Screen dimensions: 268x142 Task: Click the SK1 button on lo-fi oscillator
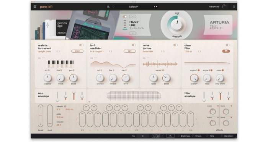pos(129,51)
